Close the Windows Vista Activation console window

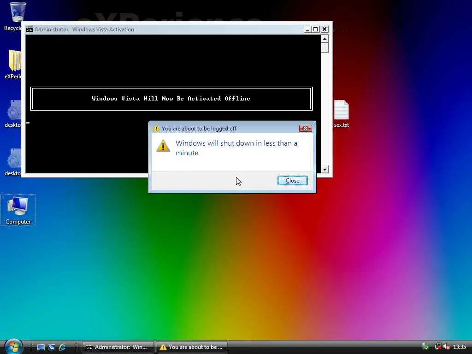tap(324, 29)
